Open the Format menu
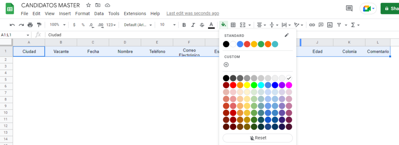The image size is (399, 145). point(83,14)
